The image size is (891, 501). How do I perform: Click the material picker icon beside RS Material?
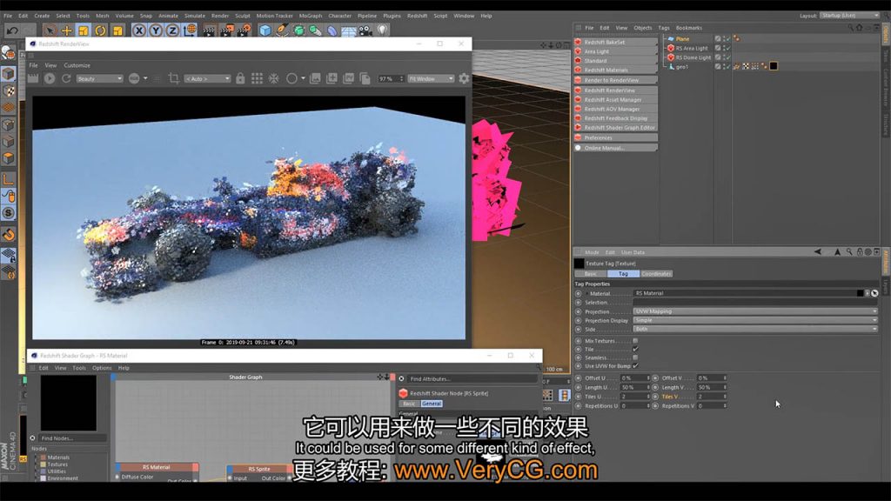tap(874, 293)
